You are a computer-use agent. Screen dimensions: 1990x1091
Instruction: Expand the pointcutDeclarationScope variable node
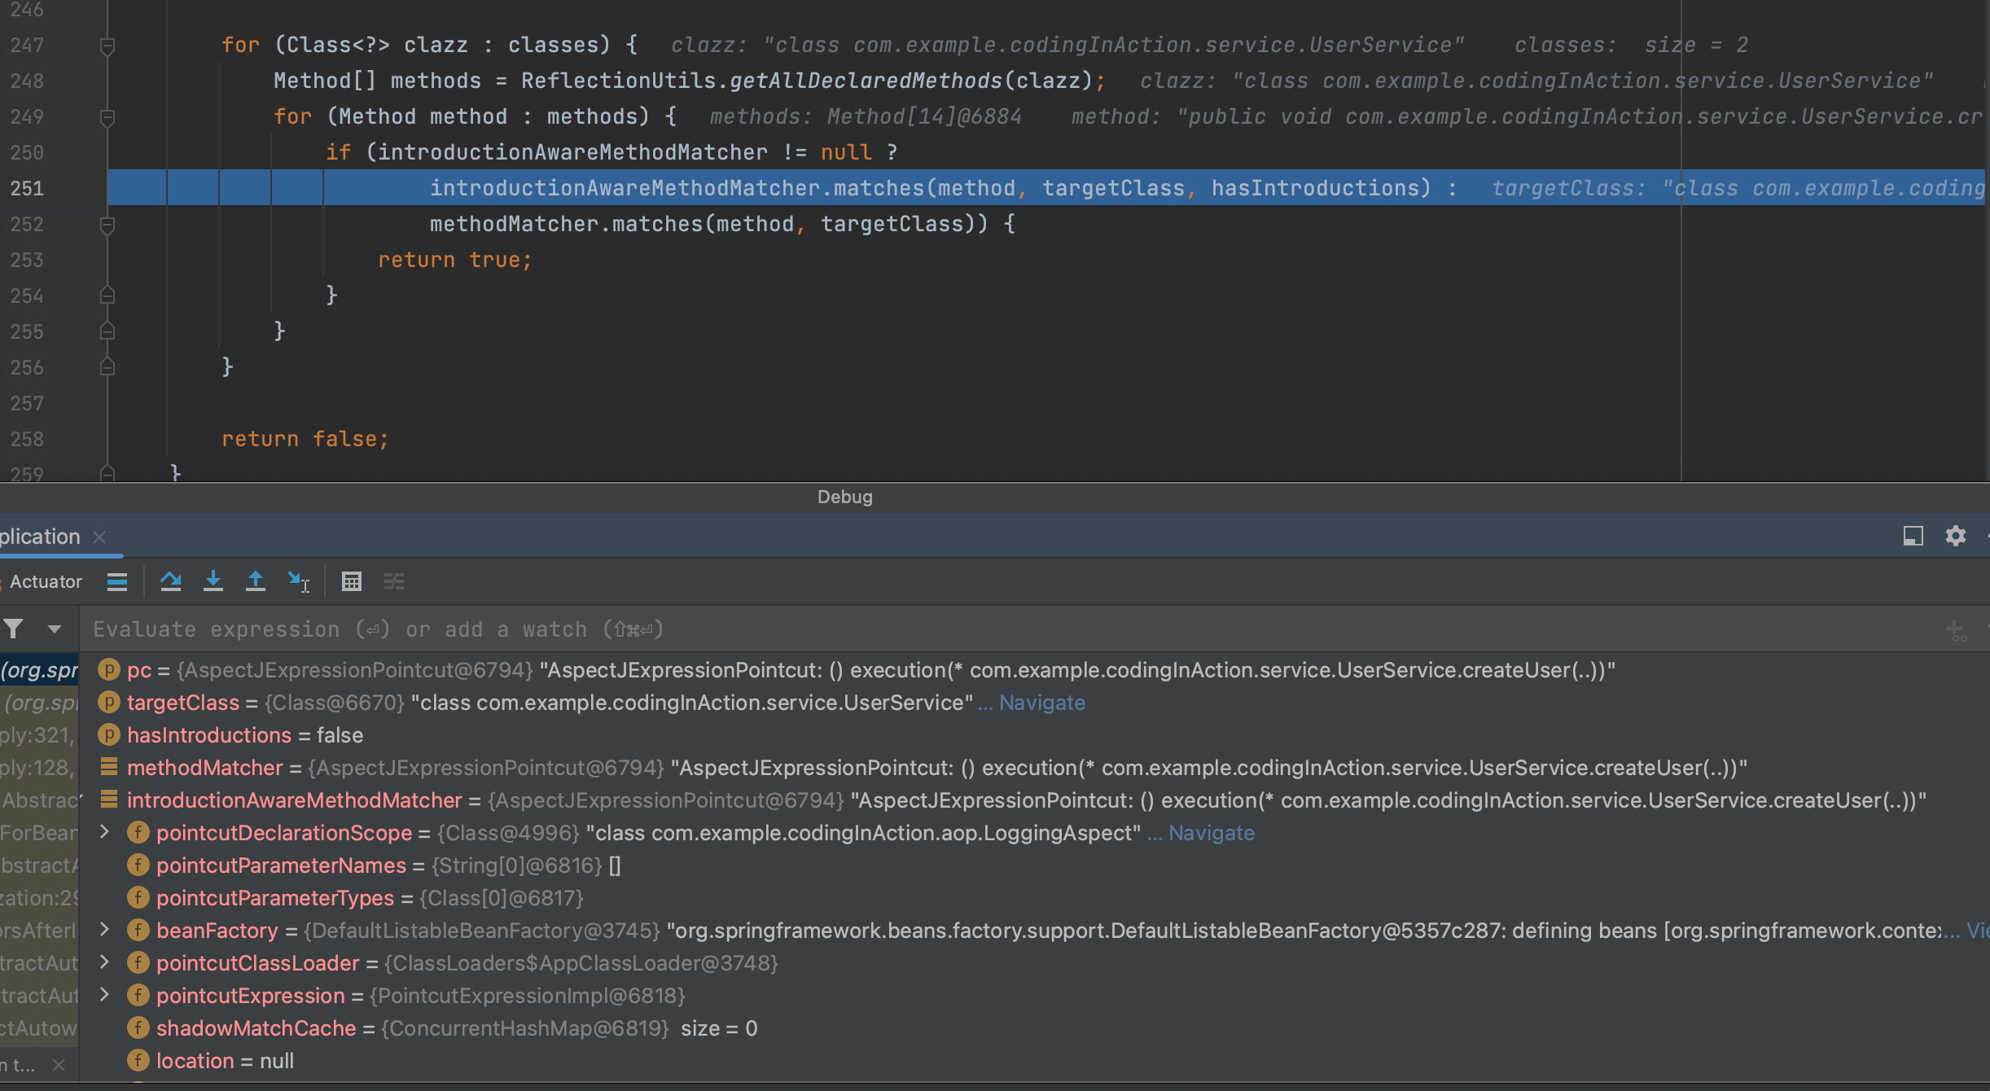point(104,832)
